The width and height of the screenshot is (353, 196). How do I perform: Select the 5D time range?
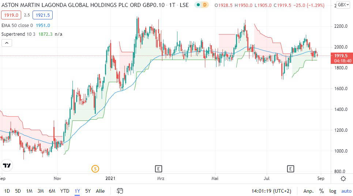[x=18, y=191]
